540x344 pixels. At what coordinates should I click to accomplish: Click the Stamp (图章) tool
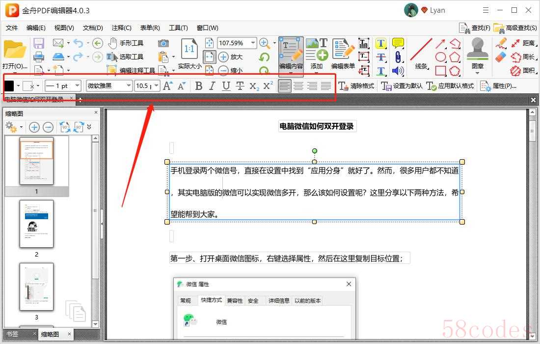[477, 54]
